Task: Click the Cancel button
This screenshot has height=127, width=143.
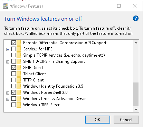Action: (x=126, y=120)
